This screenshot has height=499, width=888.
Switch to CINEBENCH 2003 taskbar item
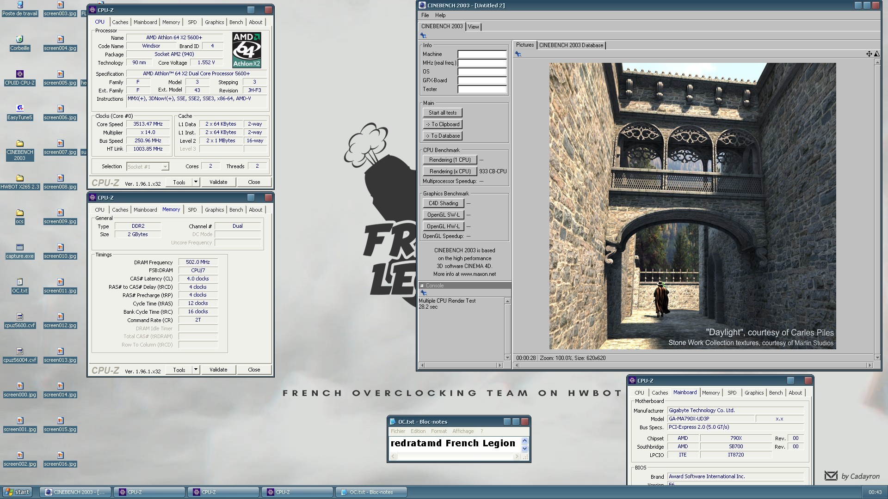[75, 492]
